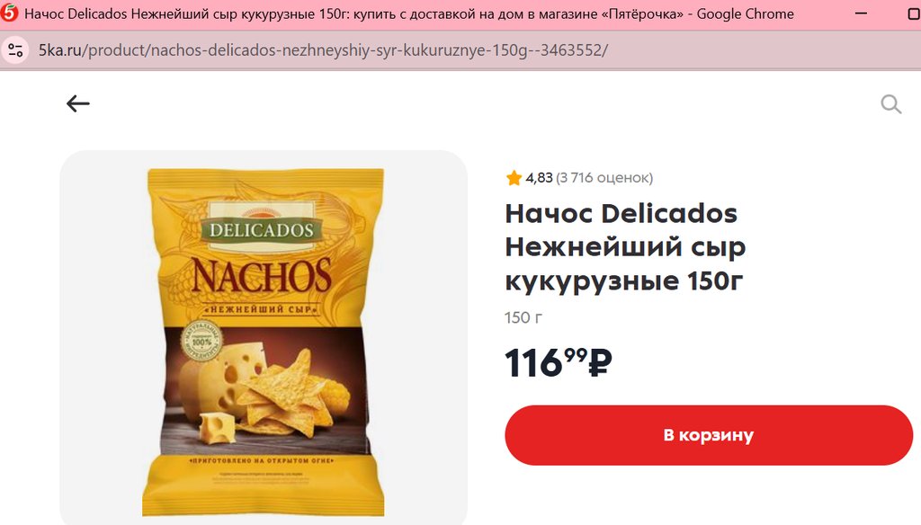Click the cheese and chips picture on bag
The height and width of the screenshot is (525, 921).
264,390
